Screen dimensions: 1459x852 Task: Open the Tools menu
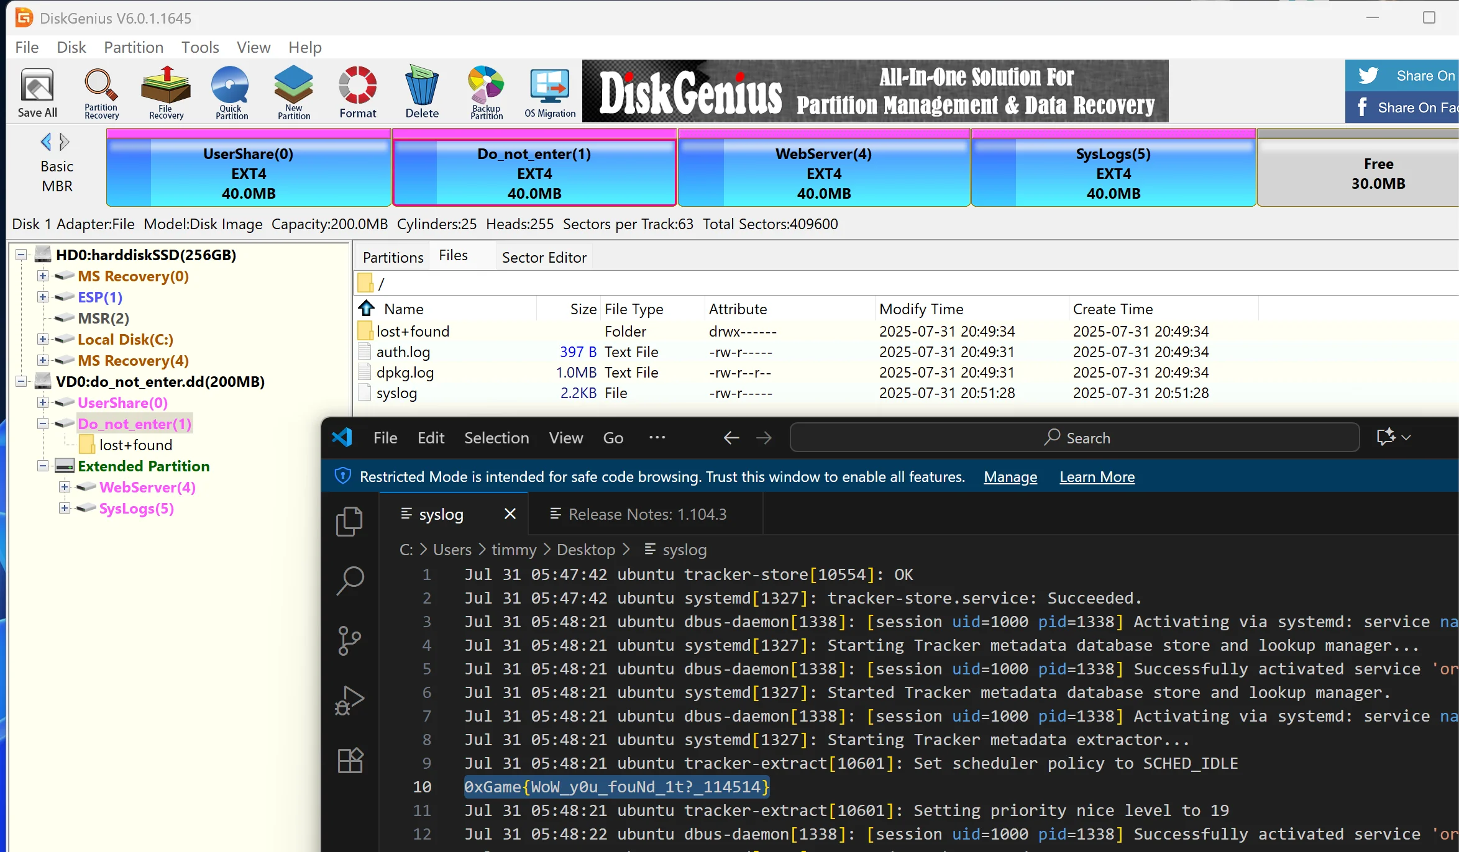tap(199, 47)
